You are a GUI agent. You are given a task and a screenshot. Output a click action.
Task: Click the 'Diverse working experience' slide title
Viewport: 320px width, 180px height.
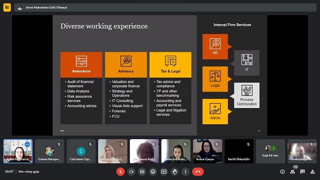104,27
